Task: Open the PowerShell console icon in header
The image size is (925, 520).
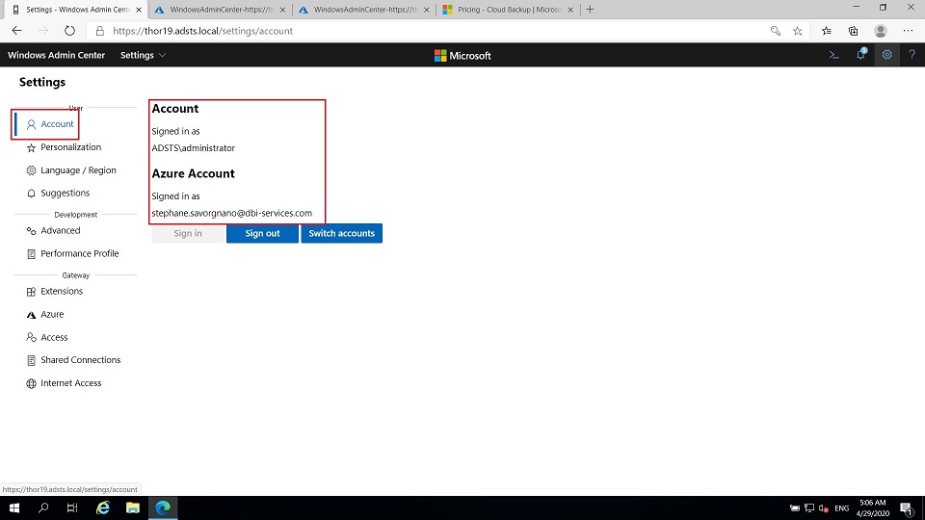Action: click(x=833, y=55)
